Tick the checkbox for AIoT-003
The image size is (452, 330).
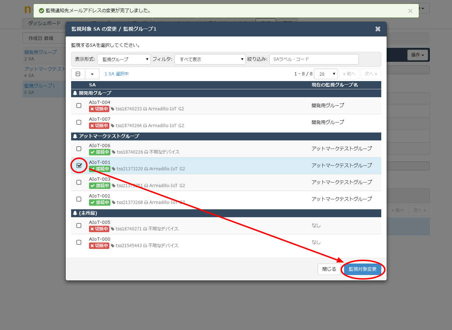[79, 182]
